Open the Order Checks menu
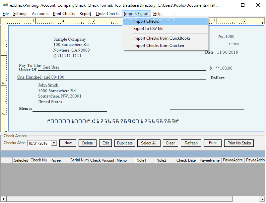 [x=107, y=14]
